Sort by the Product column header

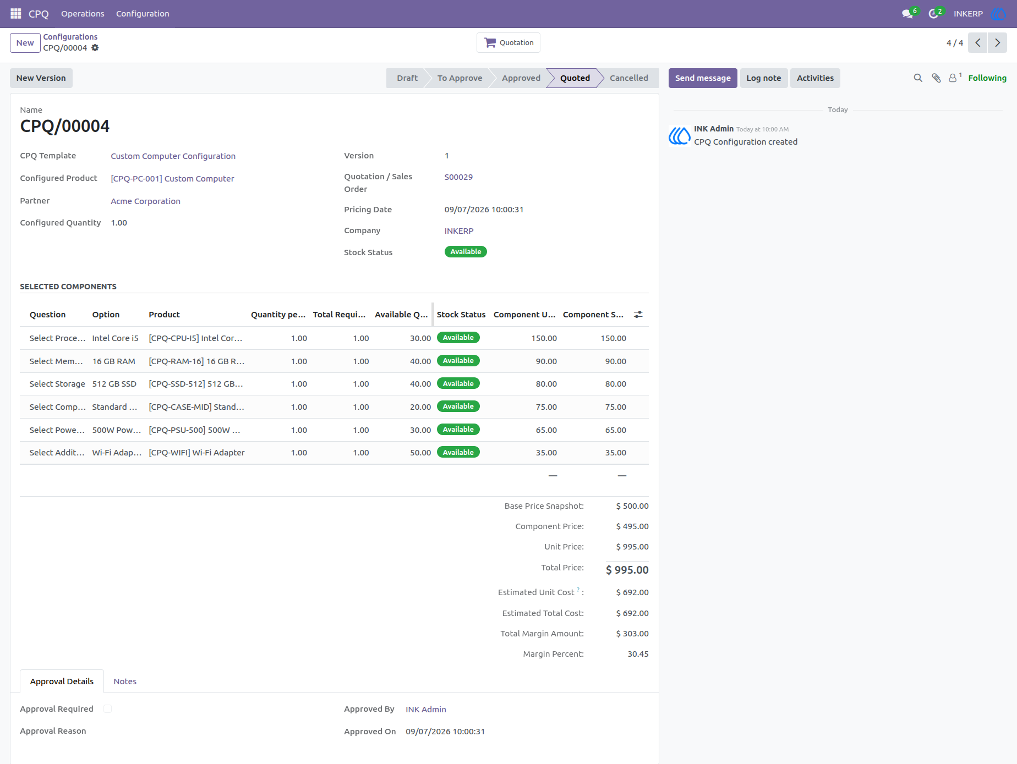click(x=164, y=315)
